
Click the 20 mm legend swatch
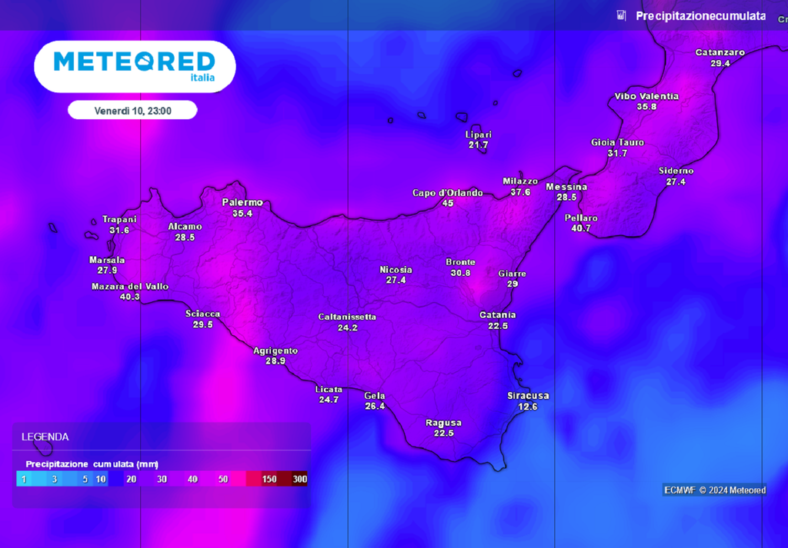[x=131, y=479]
